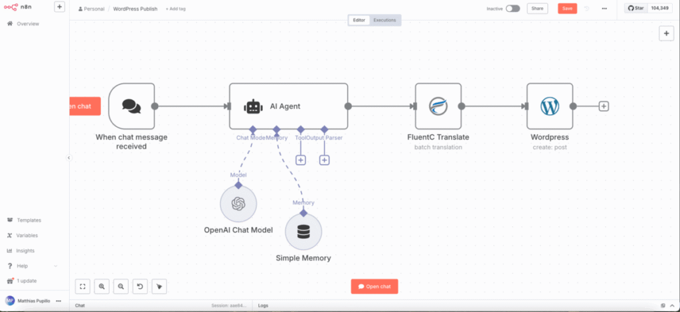Click the AI Agent robot icon

253,106
